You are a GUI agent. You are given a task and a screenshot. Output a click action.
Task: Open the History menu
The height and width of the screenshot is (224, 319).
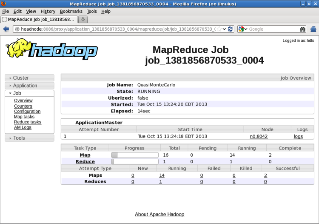click(x=48, y=11)
